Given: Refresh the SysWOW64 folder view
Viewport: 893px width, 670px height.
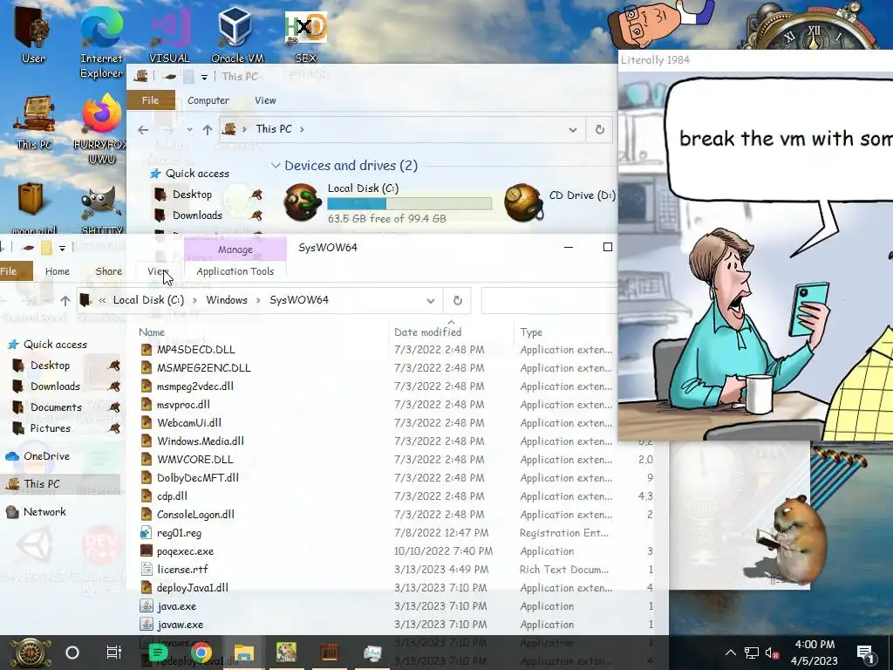Looking at the screenshot, I should pyautogui.click(x=457, y=300).
